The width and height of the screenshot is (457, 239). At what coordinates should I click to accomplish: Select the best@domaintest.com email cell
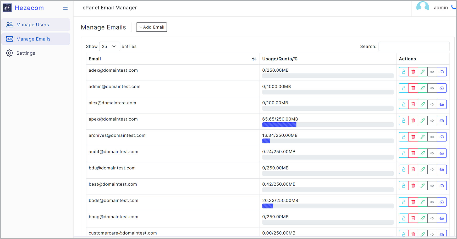173,186
